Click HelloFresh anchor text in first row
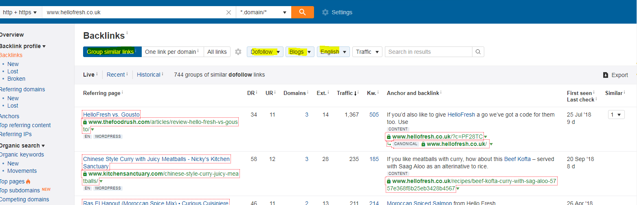The width and height of the screenshot is (637, 205). pos(461,115)
